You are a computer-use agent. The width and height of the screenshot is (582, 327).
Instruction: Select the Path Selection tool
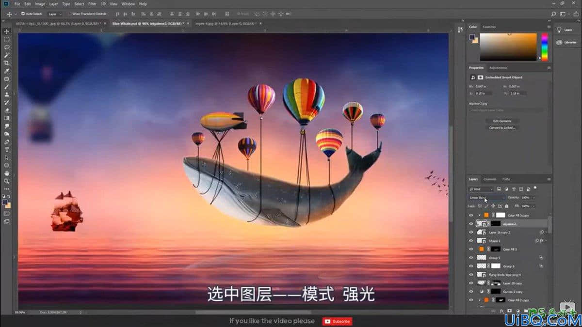(7, 157)
